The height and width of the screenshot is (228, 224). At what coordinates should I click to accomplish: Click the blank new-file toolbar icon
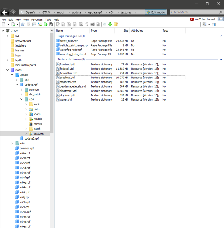(x=4, y=25)
